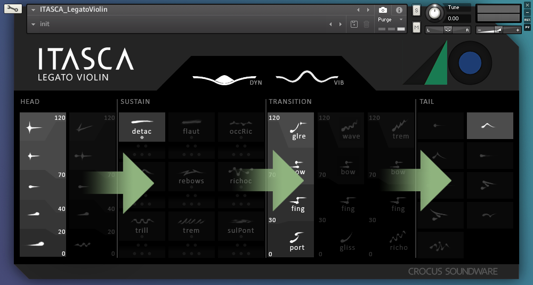533x285 pixels.
Task: Select the sulPont sustain articulation
Action: [x=241, y=226]
